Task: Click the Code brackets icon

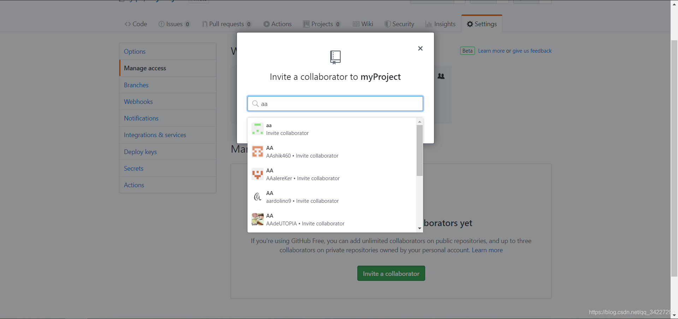Action: pyautogui.click(x=127, y=24)
